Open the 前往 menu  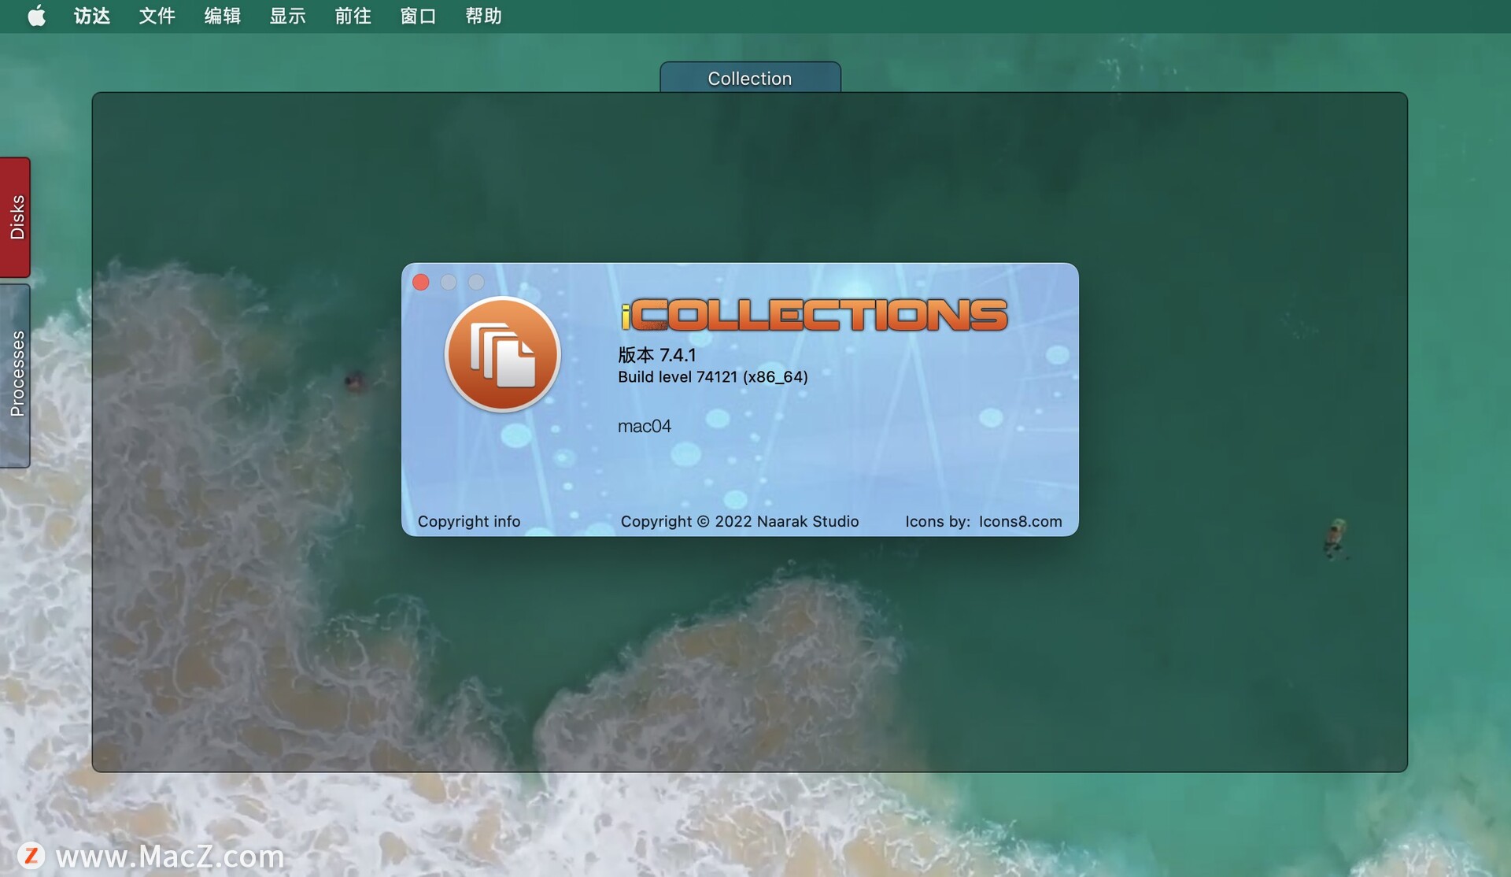click(x=353, y=16)
